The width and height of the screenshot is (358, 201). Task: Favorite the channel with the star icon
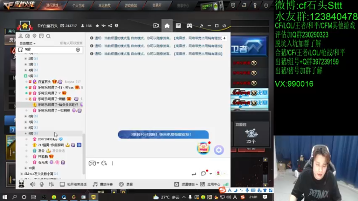[97, 26]
